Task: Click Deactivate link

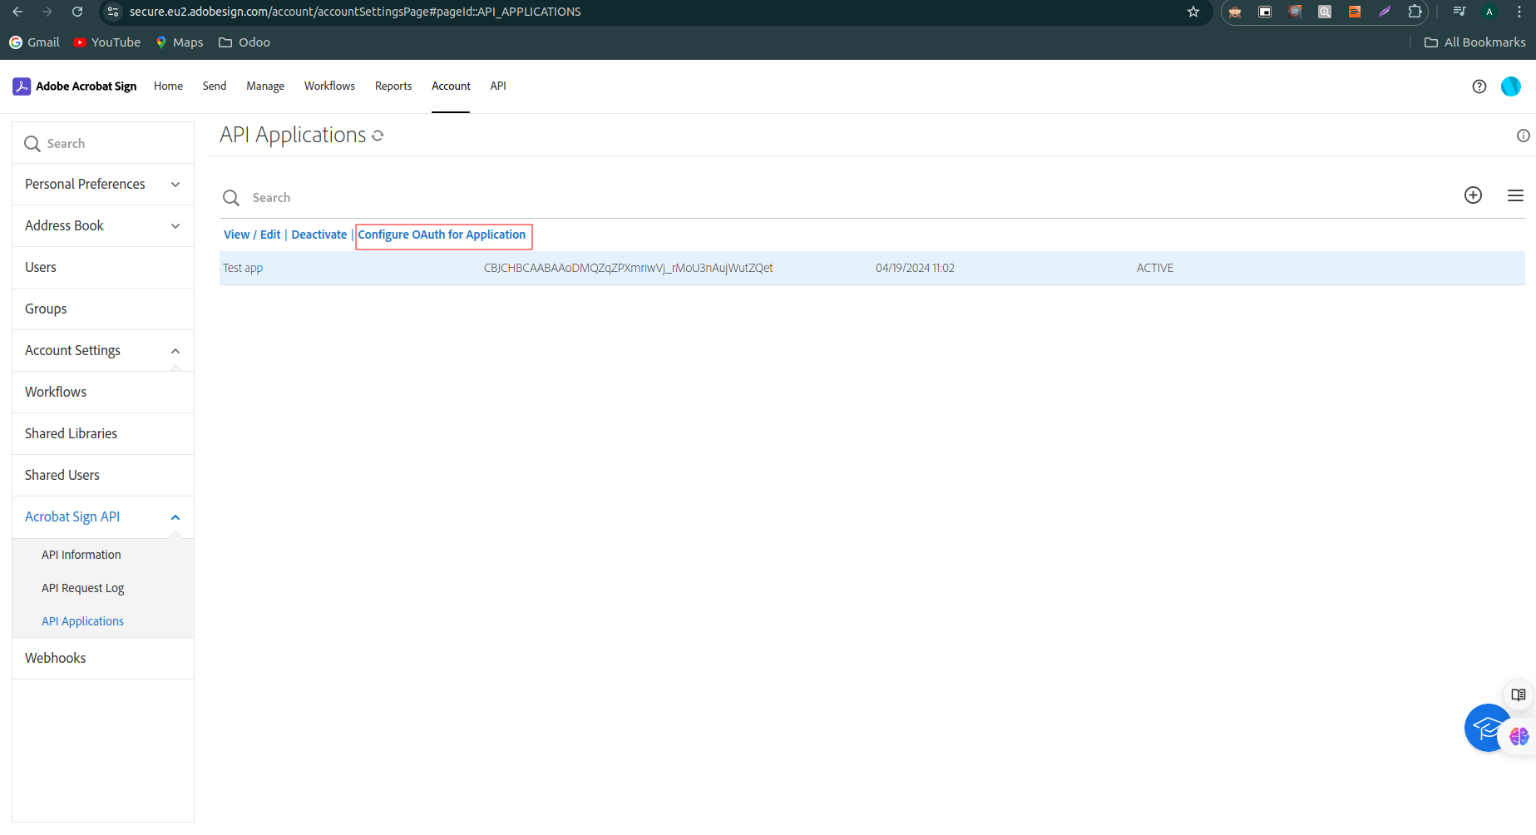Action: [x=319, y=235]
